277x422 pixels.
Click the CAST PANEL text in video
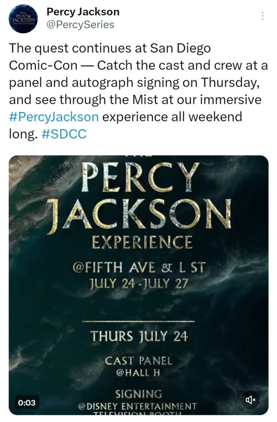pos(138,361)
